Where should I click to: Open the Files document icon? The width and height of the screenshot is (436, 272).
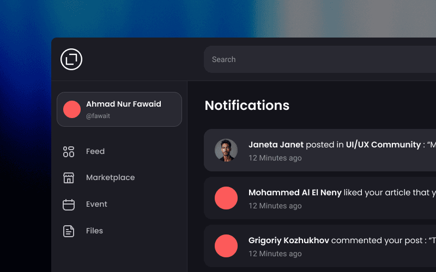[69, 231]
